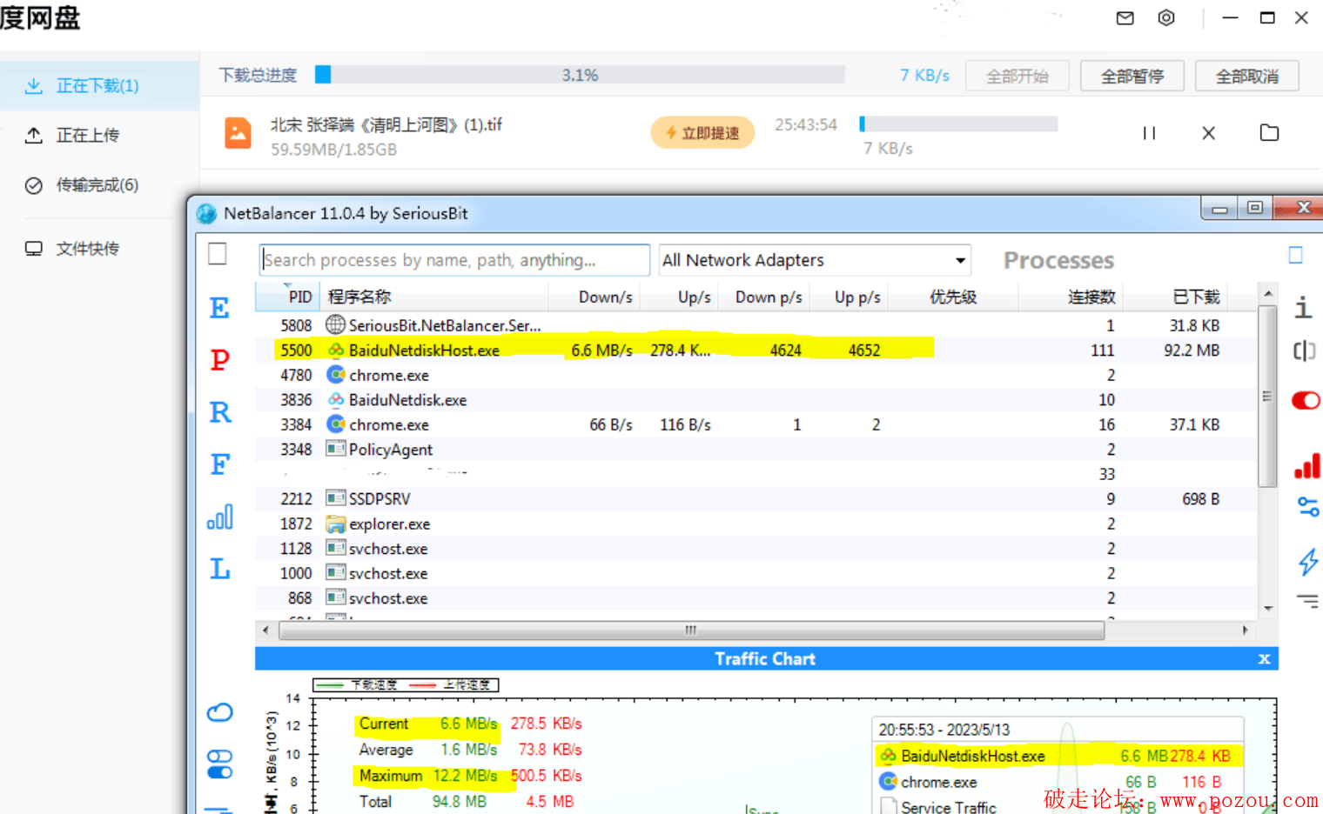
Task: Open Baidu Netdisk mail icon
Action: click(x=1125, y=18)
